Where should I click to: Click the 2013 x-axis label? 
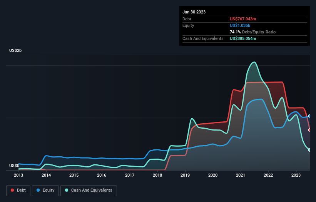[x=18, y=175]
